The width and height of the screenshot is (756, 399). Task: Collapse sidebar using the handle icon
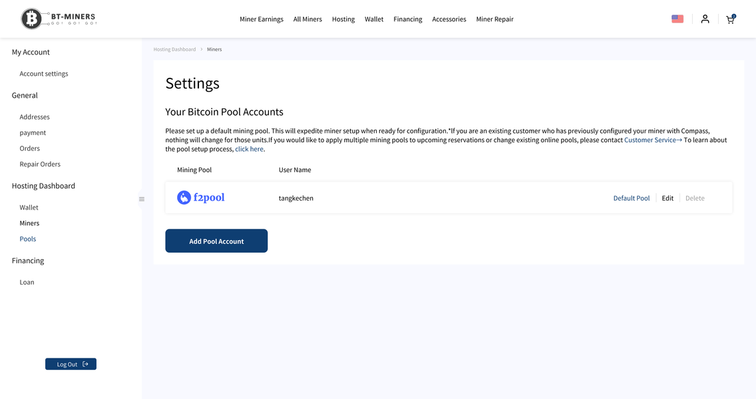[x=142, y=199]
